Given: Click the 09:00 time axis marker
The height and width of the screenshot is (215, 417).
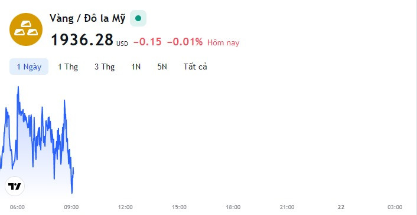Looking at the screenshot, I should (71, 207).
